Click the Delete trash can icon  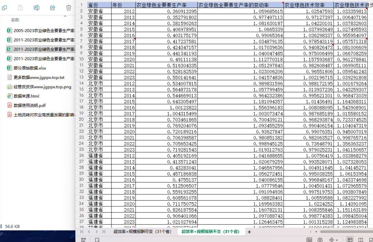[x=68, y=8]
